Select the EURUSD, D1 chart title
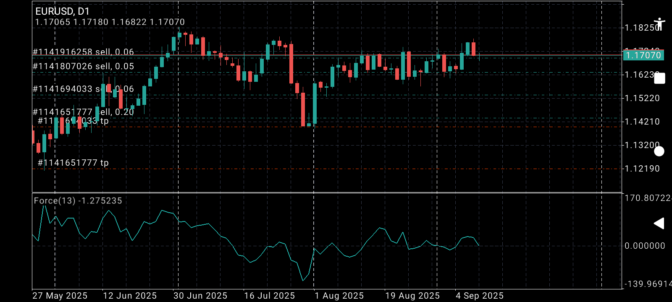The image size is (672, 302). coord(62,11)
